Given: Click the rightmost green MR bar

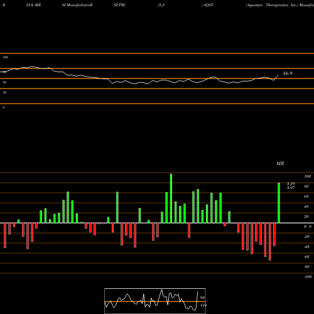Looking at the screenshot, I should (x=279, y=203).
